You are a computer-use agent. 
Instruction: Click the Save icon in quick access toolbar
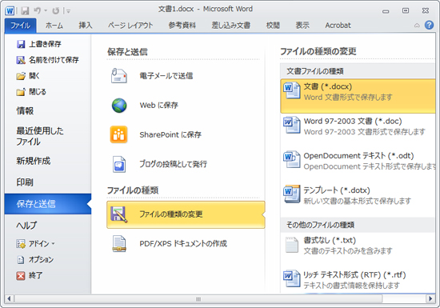click(26, 10)
